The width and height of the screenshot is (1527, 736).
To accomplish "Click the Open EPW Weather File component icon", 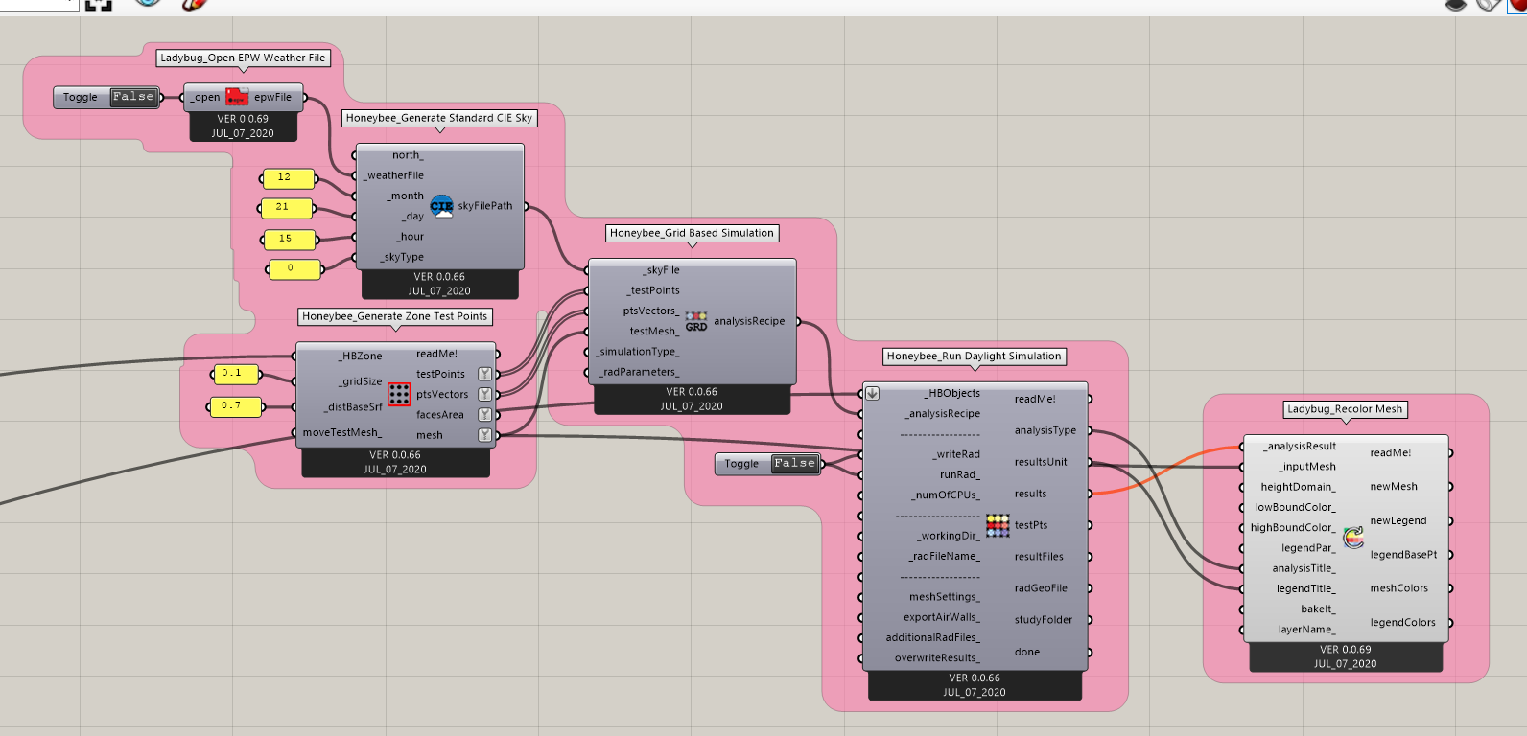I will tap(237, 97).
